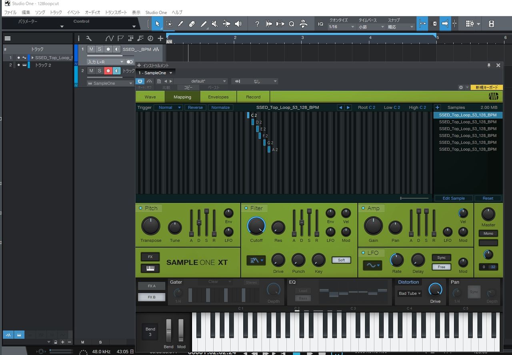Open the Bad Tube distortion type dropdown

tap(410, 293)
